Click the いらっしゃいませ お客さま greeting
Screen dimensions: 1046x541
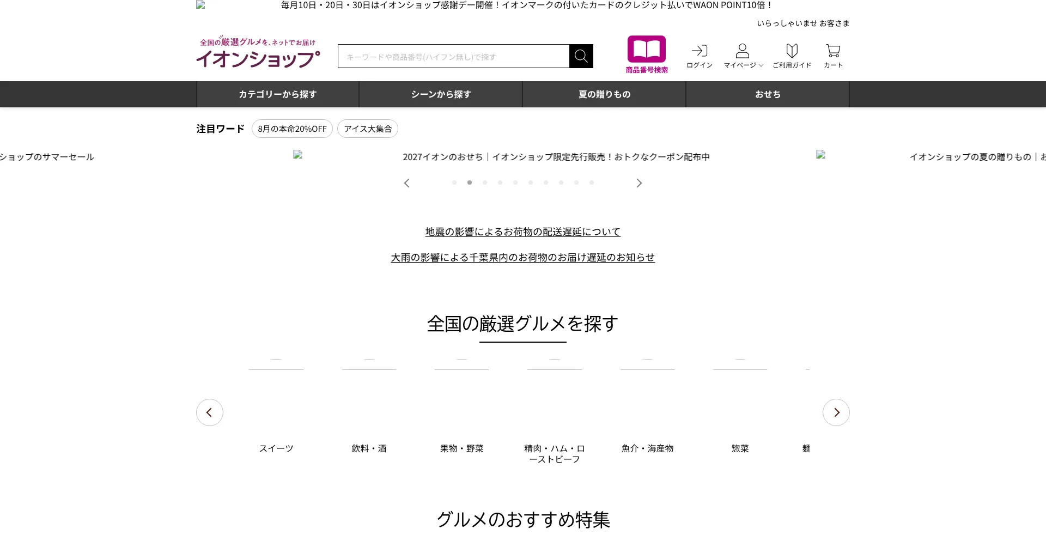tap(803, 23)
